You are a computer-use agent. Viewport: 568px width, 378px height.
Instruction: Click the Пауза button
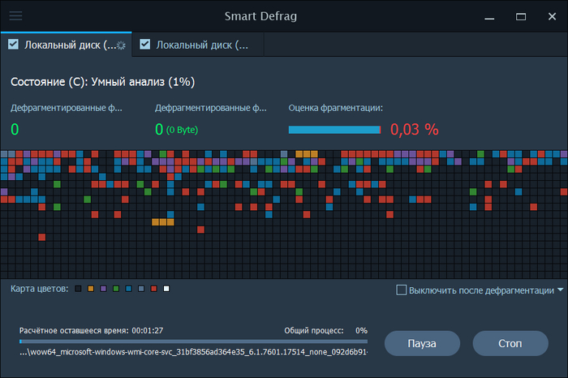tap(422, 343)
